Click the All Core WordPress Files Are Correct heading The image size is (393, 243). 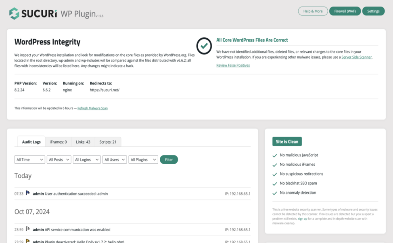(x=252, y=40)
